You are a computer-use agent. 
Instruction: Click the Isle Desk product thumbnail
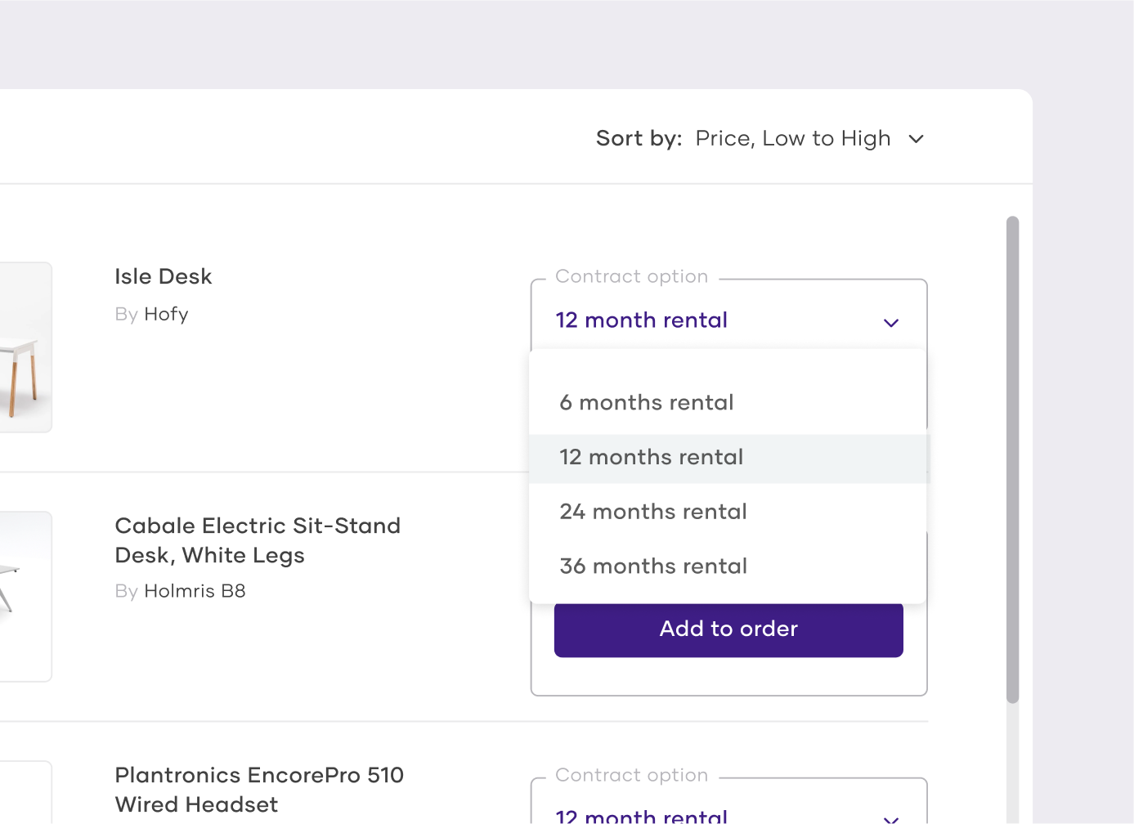click(x=25, y=347)
